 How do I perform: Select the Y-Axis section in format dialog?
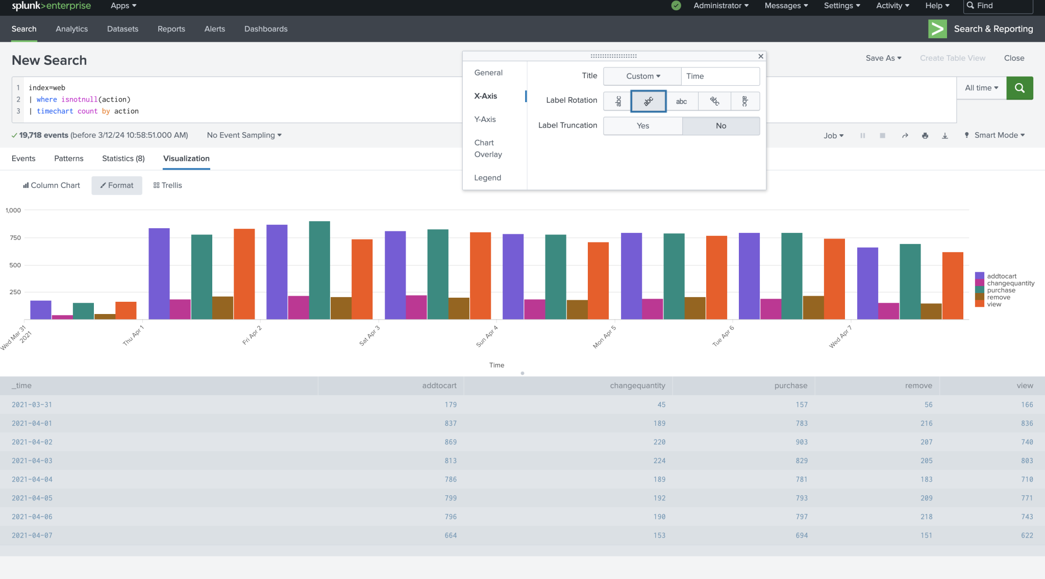click(485, 119)
